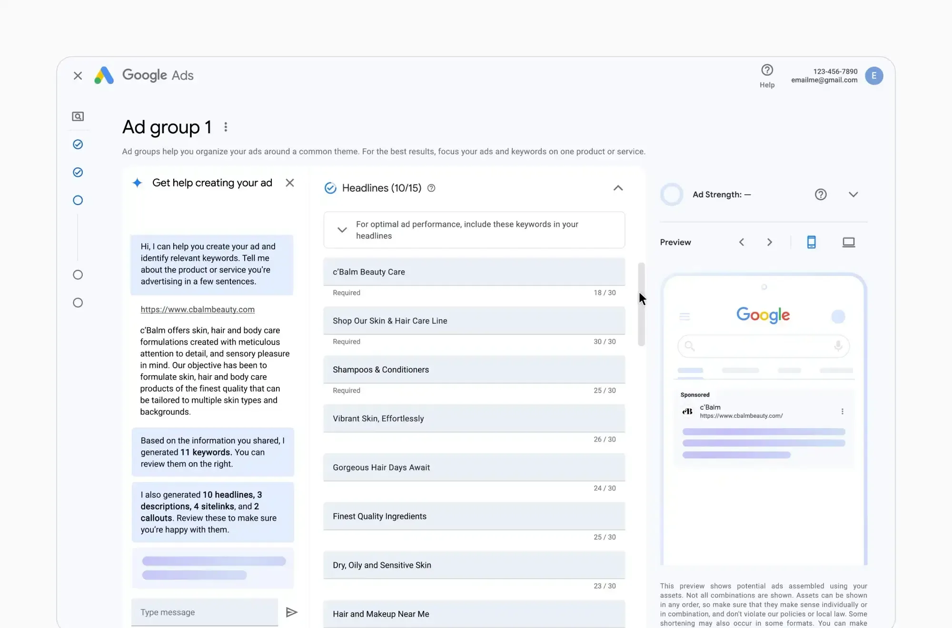This screenshot has width=952, height=628.
Task: Select the current step circle in sidebar
Action: [x=78, y=200]
